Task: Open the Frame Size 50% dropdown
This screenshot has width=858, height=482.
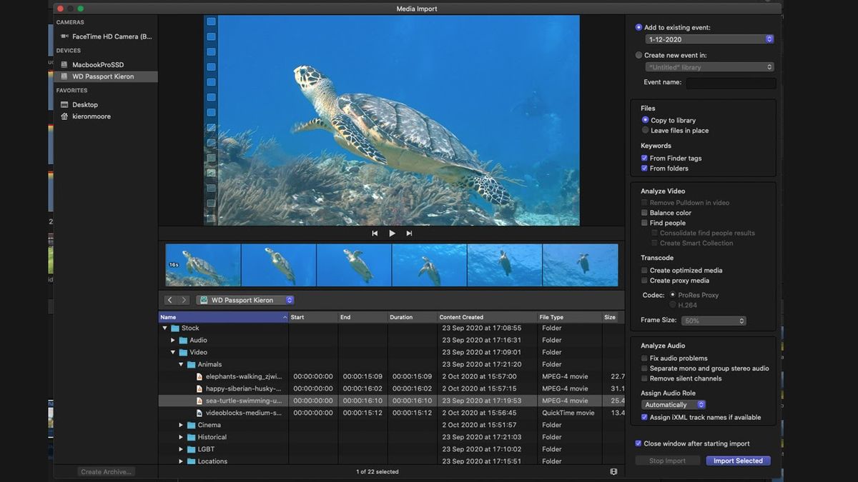Action: [714, 321]
